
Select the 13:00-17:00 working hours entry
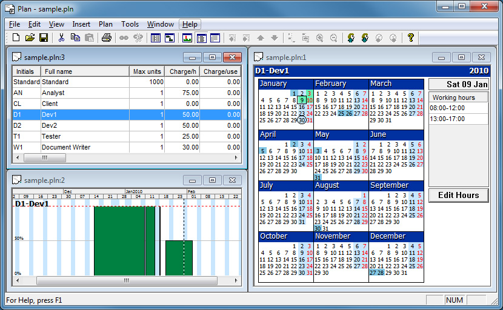[458, 119]
